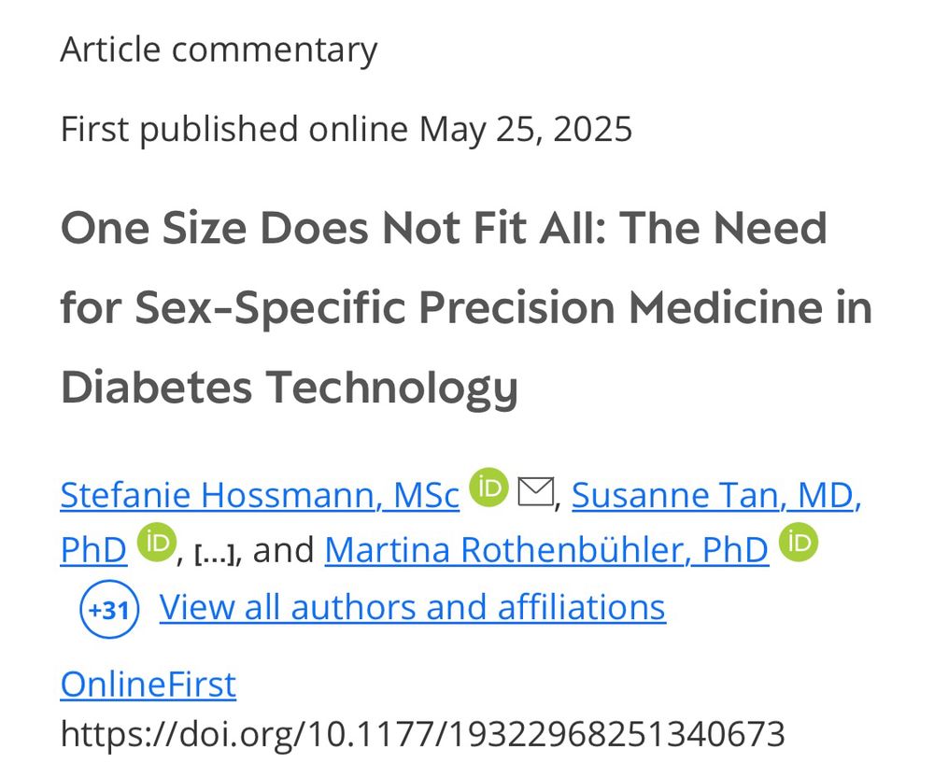Click the 'May 25, 2025' date

point(525,128)
